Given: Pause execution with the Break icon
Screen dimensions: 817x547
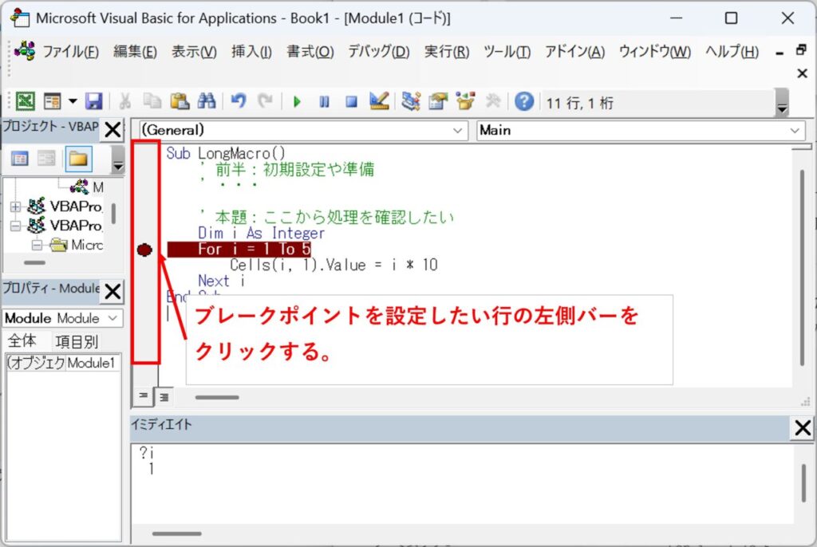Looking at the screenshot, I should (x=324, y=101).
